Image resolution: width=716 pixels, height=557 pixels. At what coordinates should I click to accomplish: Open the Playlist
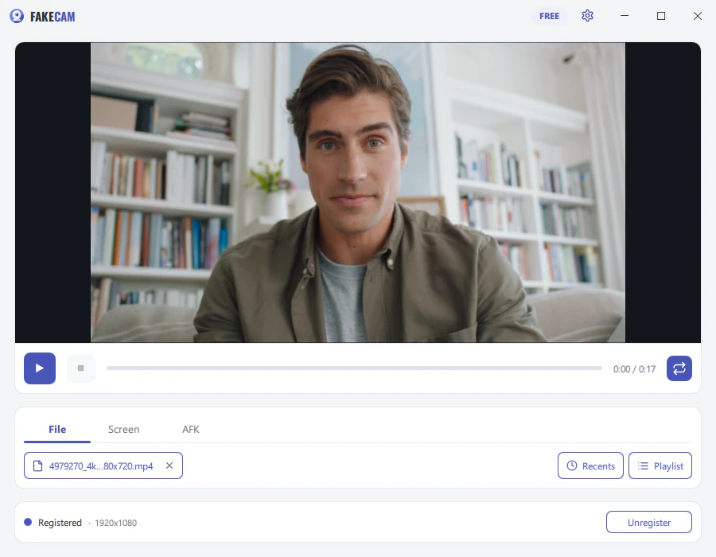[660, 465]
